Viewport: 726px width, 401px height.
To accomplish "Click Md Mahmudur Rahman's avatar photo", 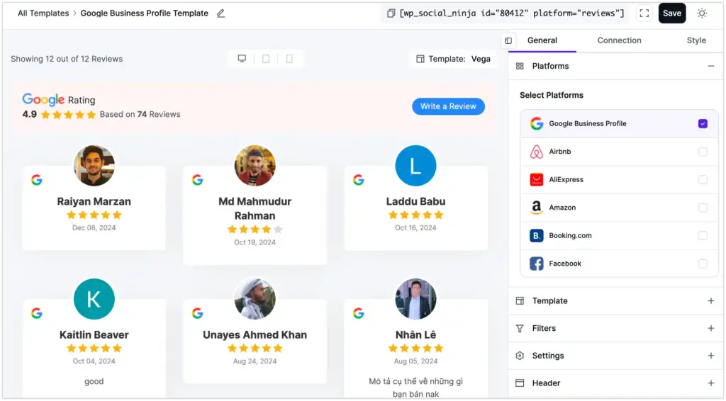I will click(x=255, y=166).
